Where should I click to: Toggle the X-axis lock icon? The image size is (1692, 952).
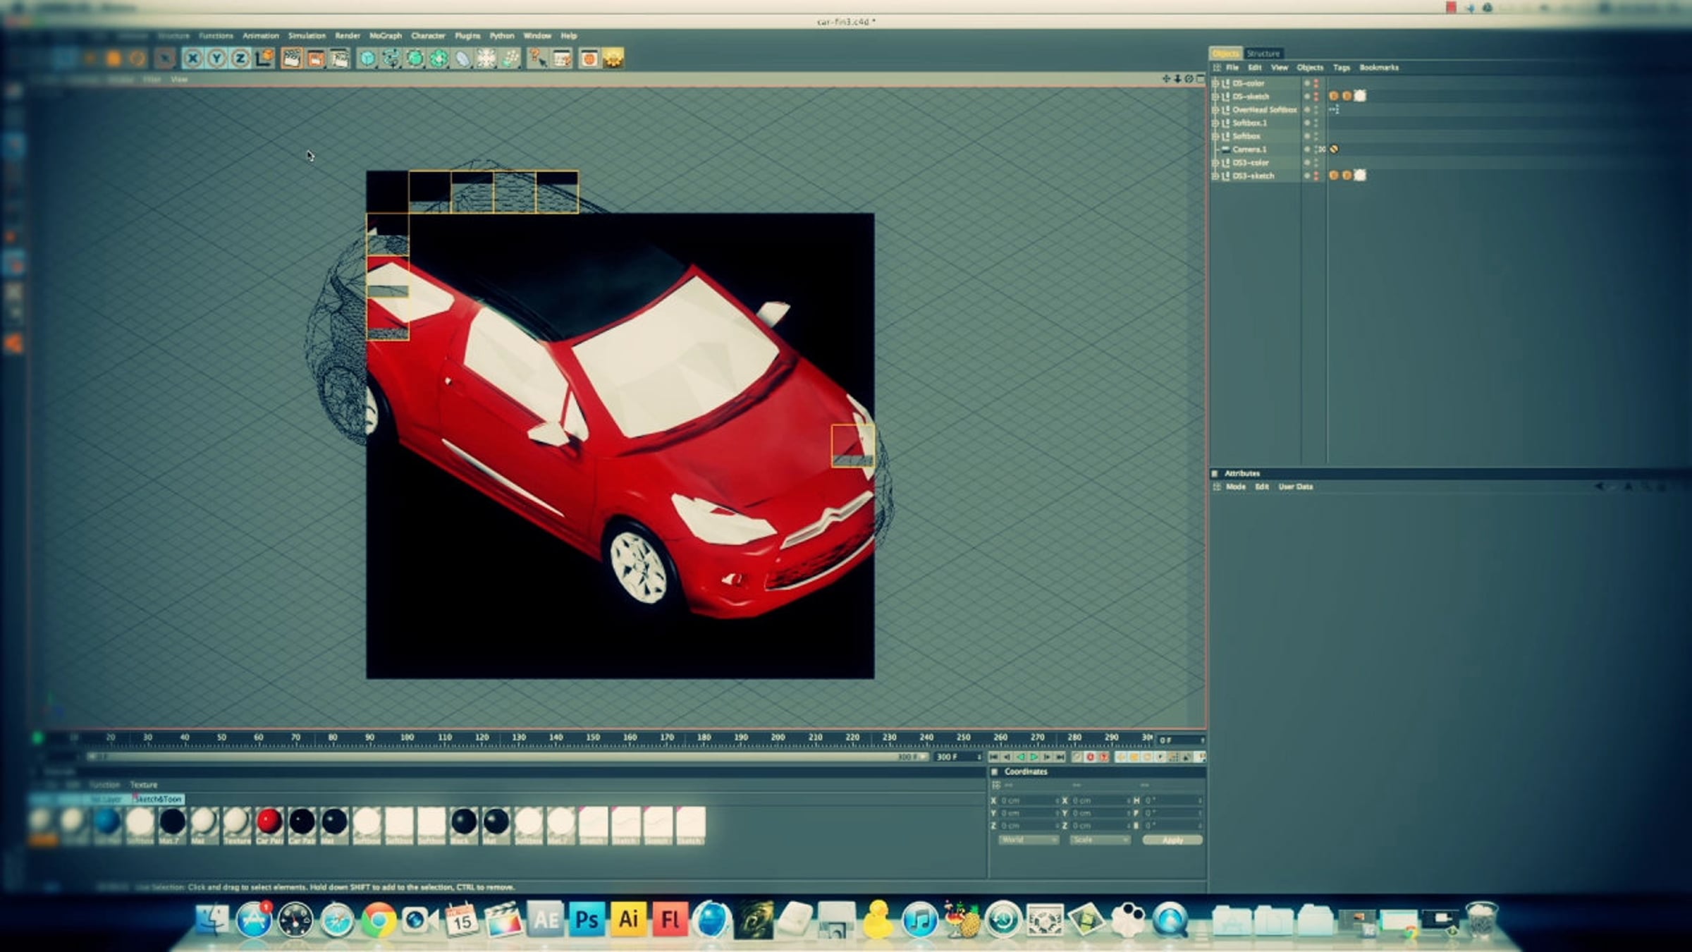pyautogui.click(x=192, y=59)
